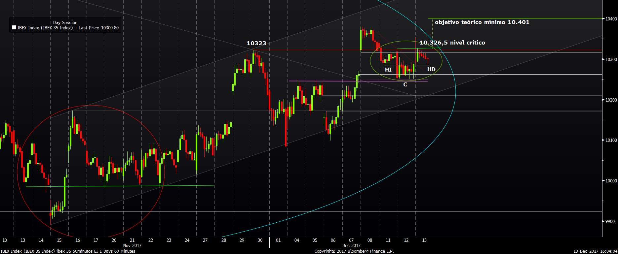Select the 13-Dec-2017 16:04:04 timestamp
This screenshot has height=254, width=618.
pyautogui.click(x=595, y=251)
